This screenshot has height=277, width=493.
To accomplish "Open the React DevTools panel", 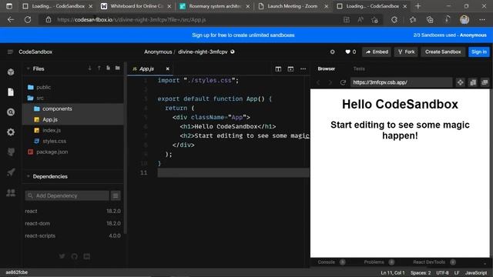I will (x=429, y=262).
